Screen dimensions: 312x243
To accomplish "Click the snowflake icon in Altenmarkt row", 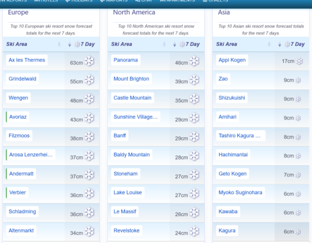I will 89,231.
